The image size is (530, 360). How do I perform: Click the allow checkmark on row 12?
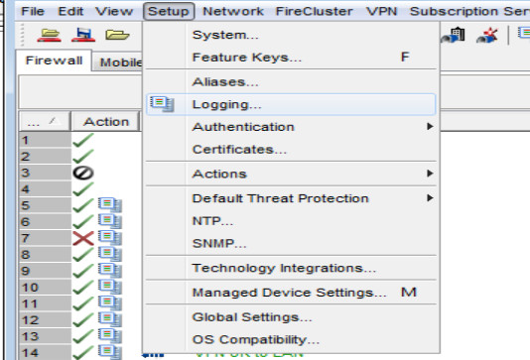pyautogui.click(x=83, y=319)
